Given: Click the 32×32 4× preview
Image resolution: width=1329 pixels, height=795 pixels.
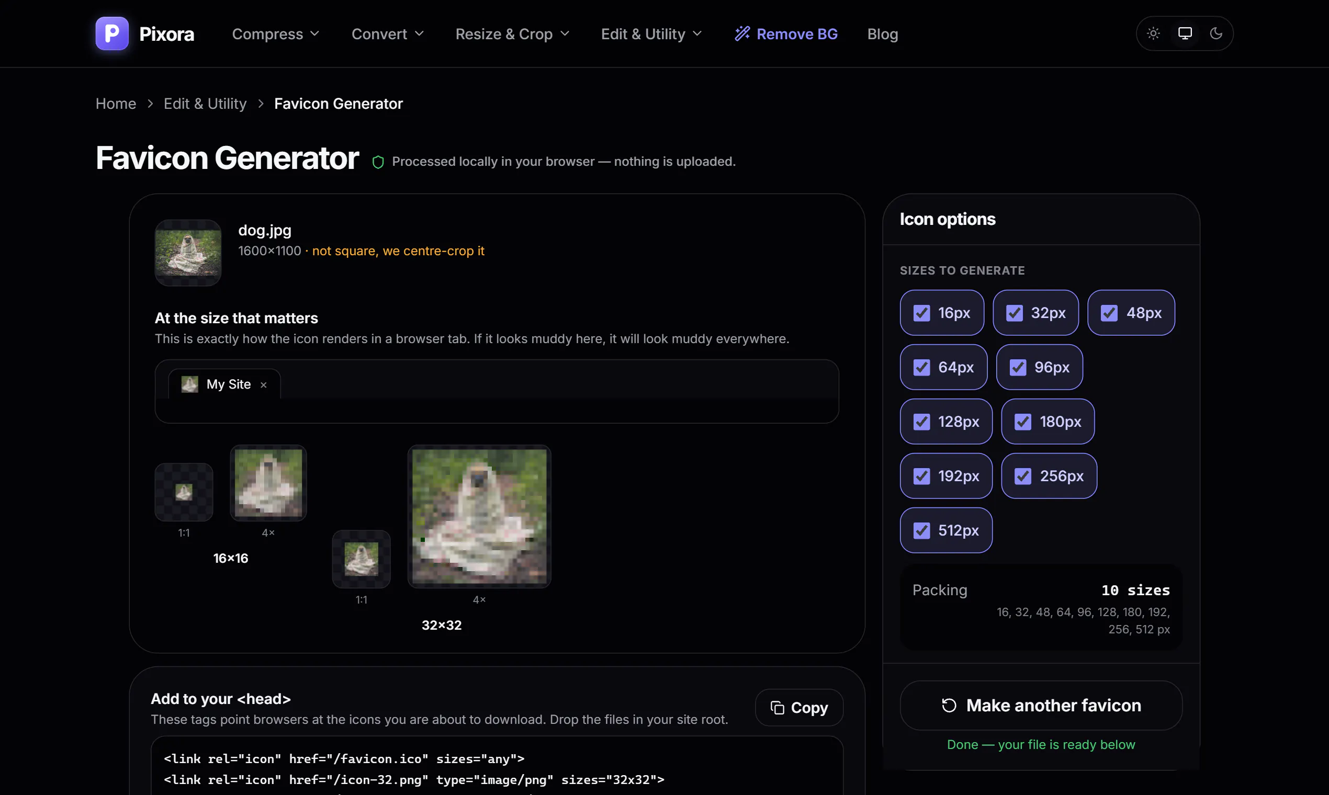Looking at the screenshot, I should coord(479,516).
